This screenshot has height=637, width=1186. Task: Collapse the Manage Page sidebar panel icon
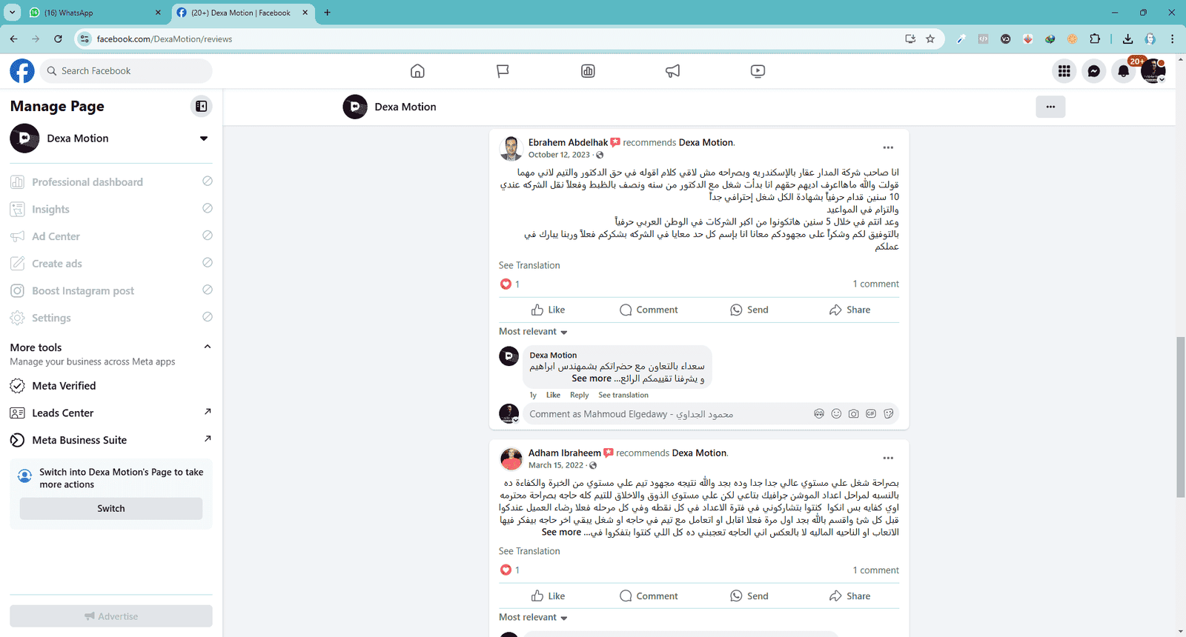point(201,107)
